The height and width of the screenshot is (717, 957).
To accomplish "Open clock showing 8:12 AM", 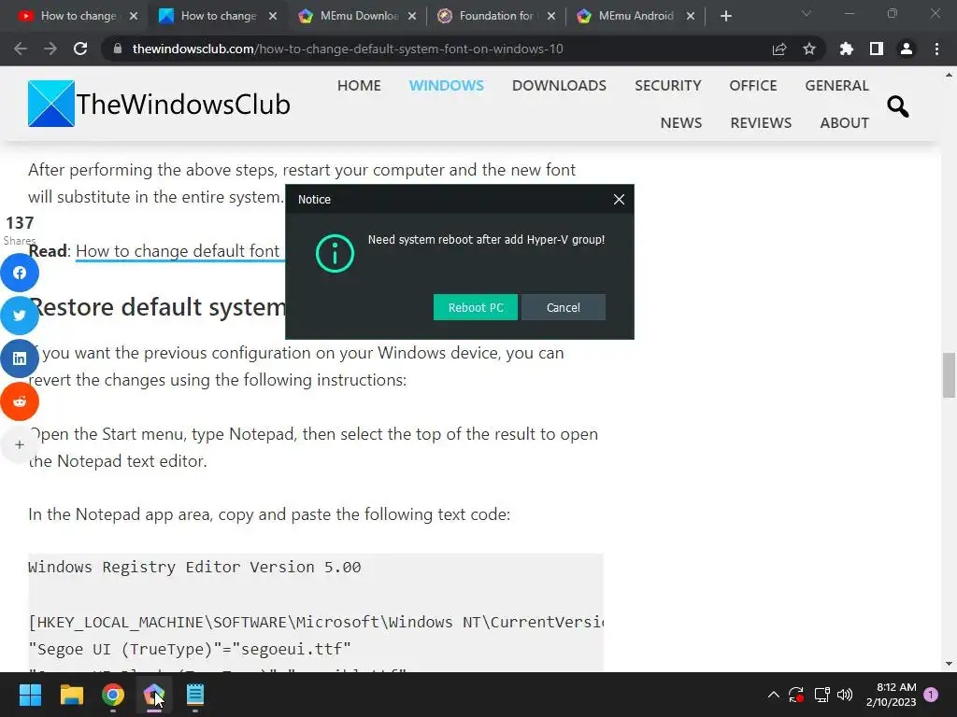I will click(891, 695).
